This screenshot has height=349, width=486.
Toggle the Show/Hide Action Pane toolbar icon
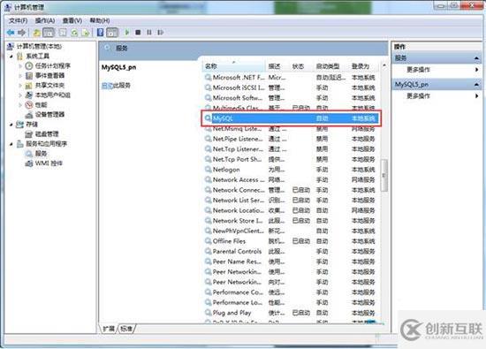[x=112, y=32]
